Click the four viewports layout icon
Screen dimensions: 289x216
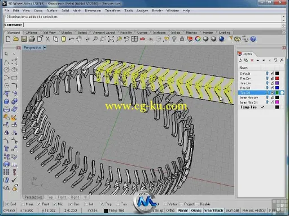click(134, 39)
